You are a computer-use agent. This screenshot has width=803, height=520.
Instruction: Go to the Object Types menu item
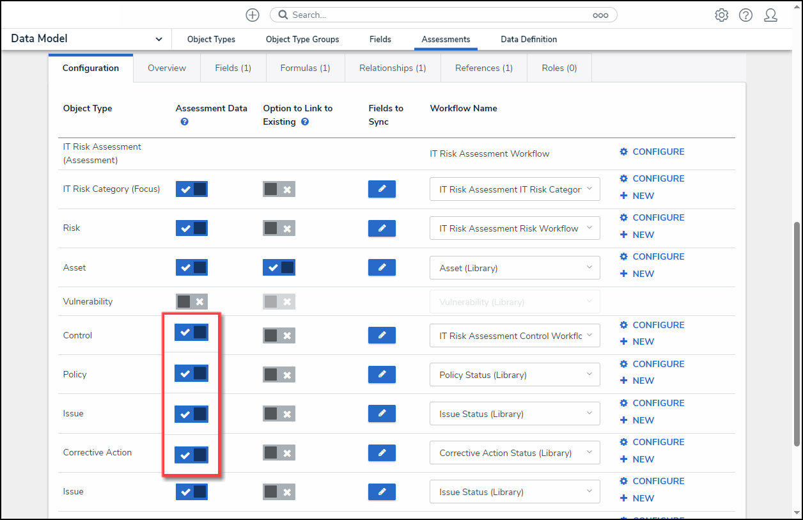pos(211,39)
